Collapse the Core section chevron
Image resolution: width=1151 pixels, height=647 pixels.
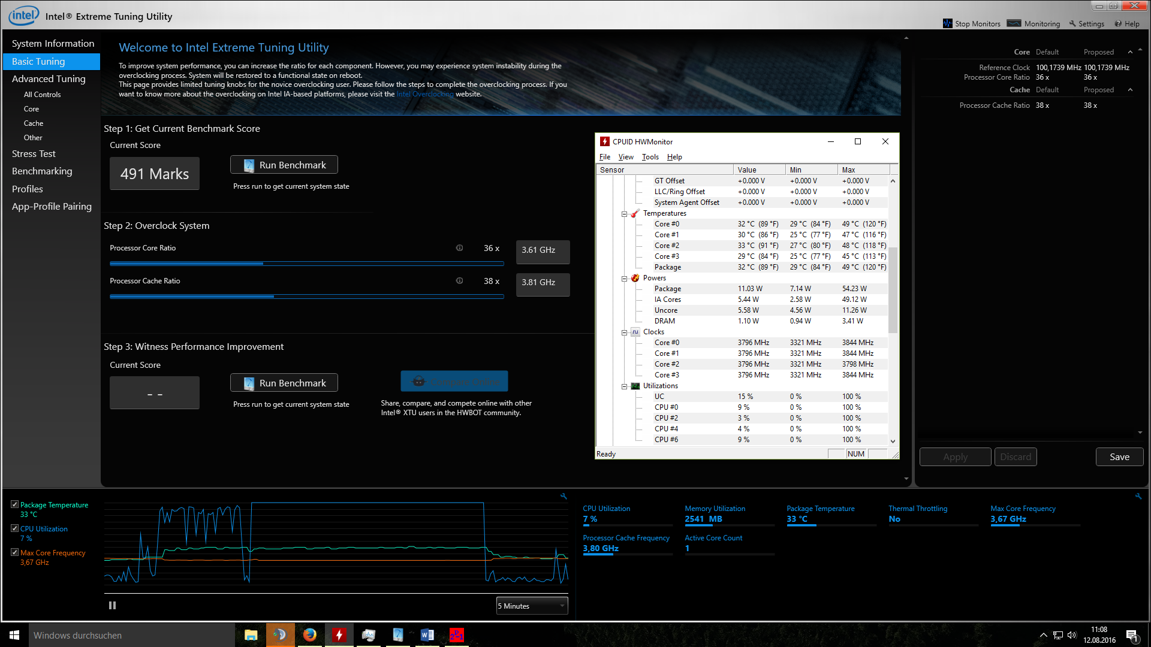coord(1130,52)
